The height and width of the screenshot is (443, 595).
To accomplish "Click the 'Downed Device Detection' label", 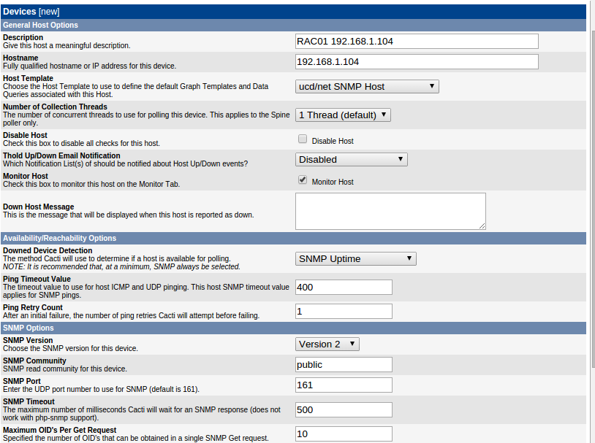I will tap(48, 250).
